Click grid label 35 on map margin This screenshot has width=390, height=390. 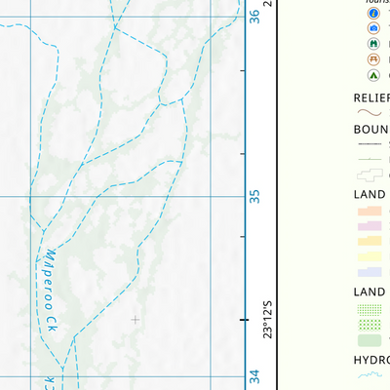[254, 196]
